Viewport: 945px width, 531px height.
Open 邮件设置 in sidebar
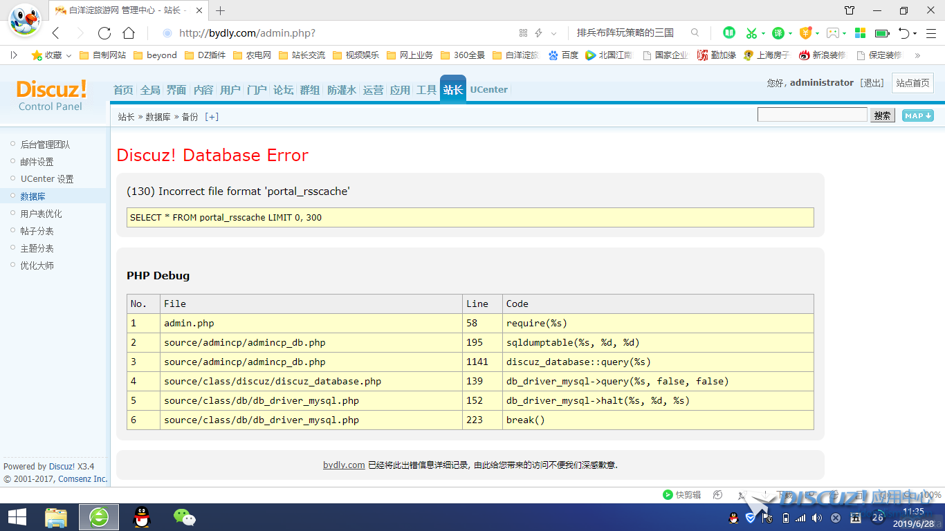coord(37,162)
